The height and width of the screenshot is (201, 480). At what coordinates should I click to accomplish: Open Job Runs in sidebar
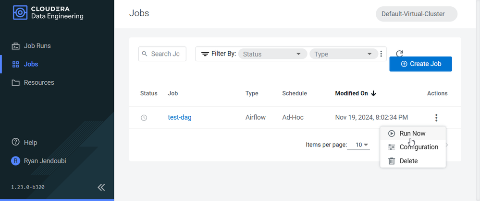(x=31, y=46)
